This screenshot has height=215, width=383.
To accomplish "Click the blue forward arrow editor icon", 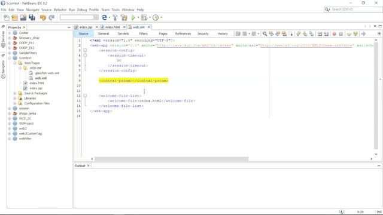I will 363,34.
